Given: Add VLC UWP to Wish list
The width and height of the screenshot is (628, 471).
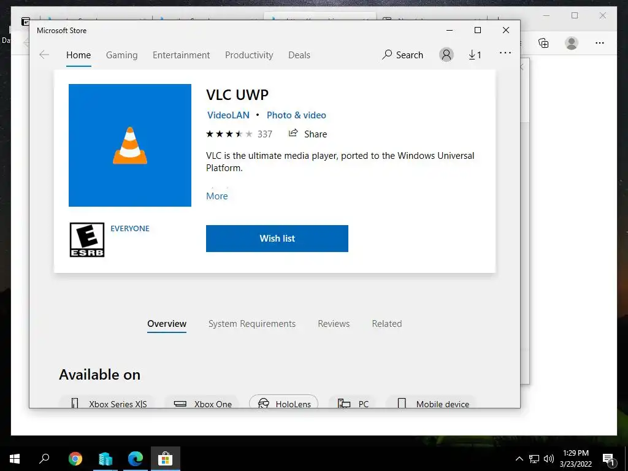Looking at the screenshot, I should click(277, 239).
